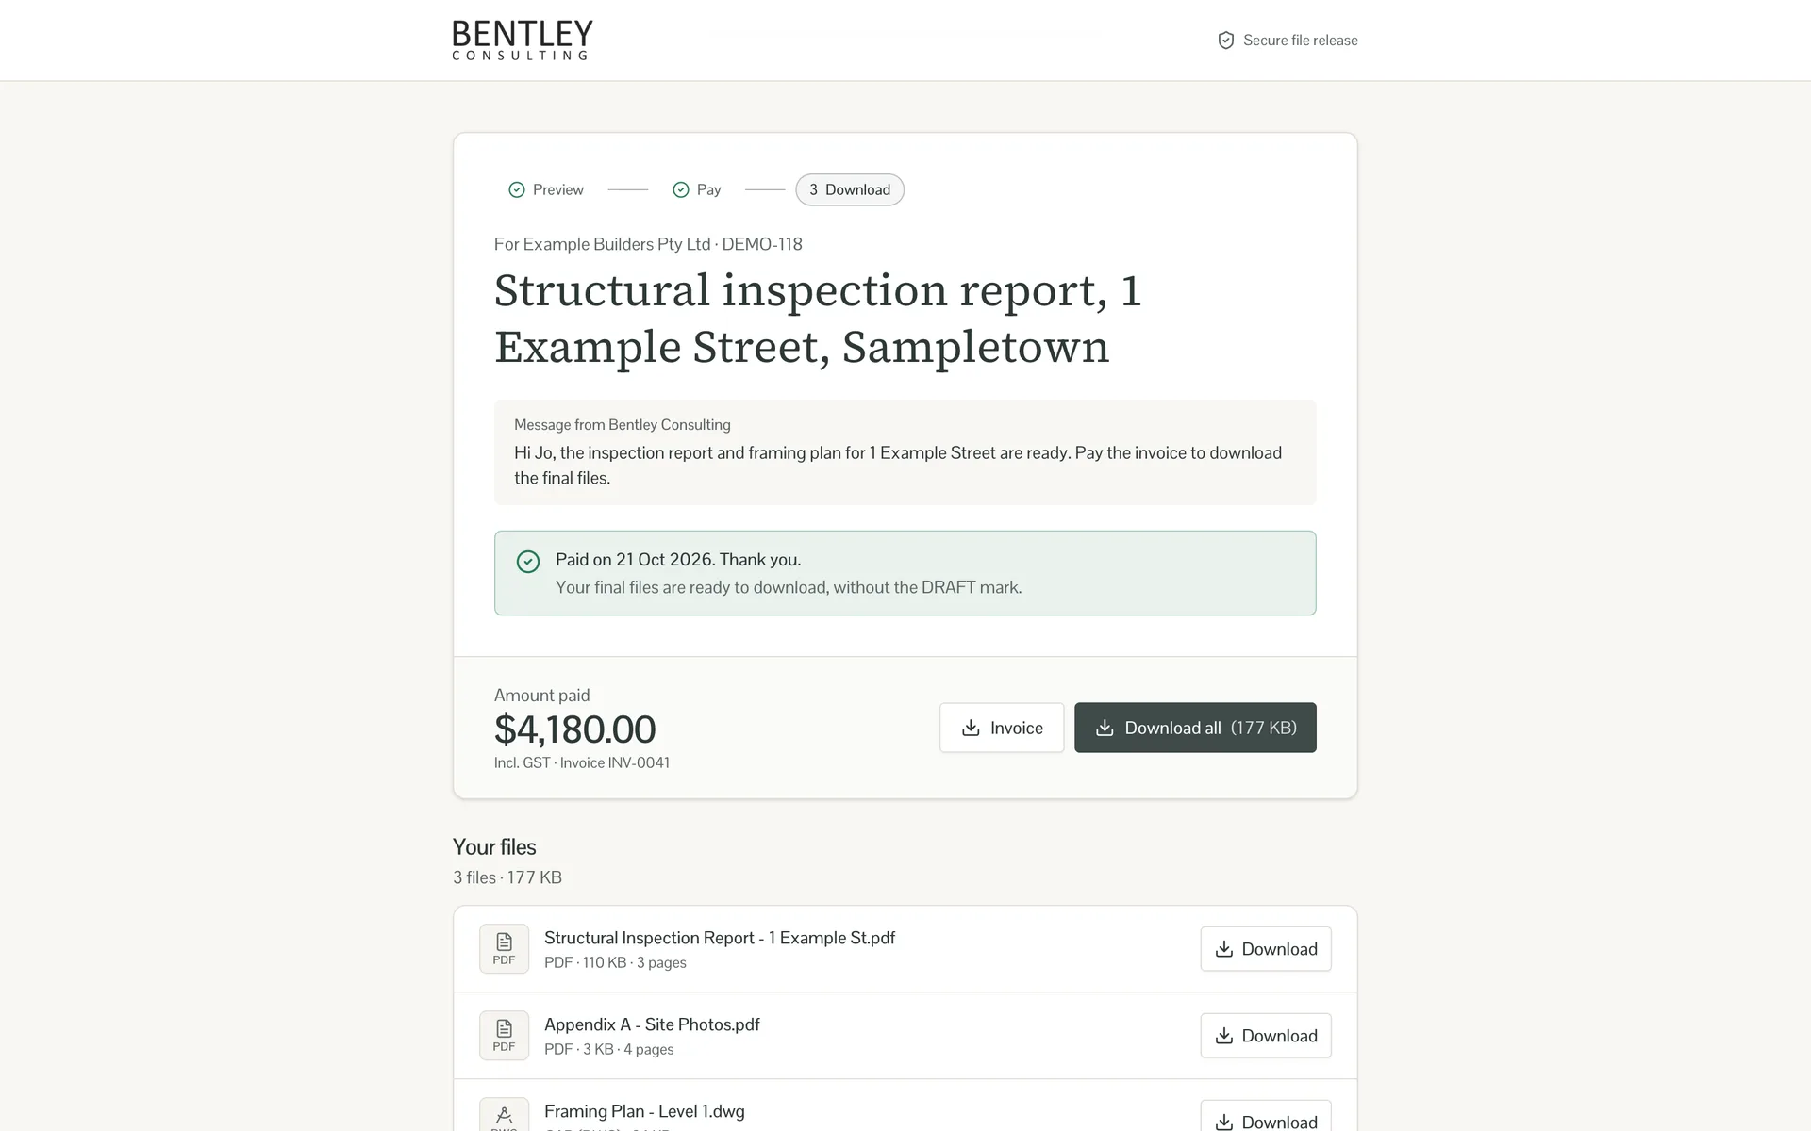Click DWG file icon for Framing Plan
The height and width of the screenshot is (1131, 1811).
pyautogui.click(x=504, y=1116)
